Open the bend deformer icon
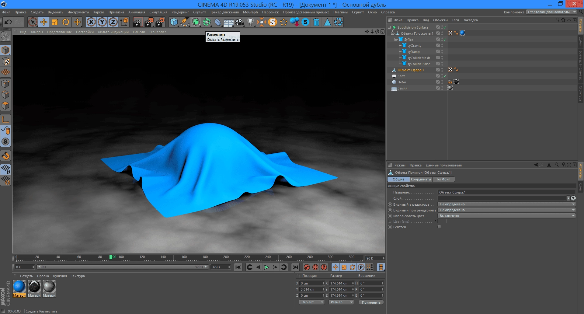 [x=218, y=22]
